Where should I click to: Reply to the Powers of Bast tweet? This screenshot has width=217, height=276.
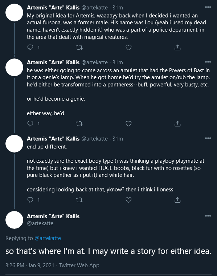pos(30,123)
